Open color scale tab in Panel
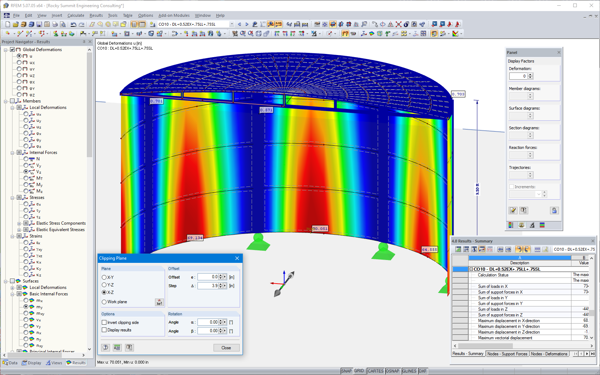Viewport: 600px width, 375px height. coord(511,225)
